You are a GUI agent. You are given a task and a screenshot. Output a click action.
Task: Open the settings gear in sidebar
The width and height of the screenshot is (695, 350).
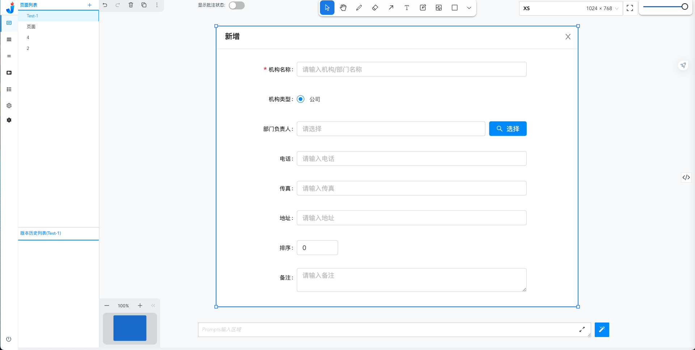[9, 106]
